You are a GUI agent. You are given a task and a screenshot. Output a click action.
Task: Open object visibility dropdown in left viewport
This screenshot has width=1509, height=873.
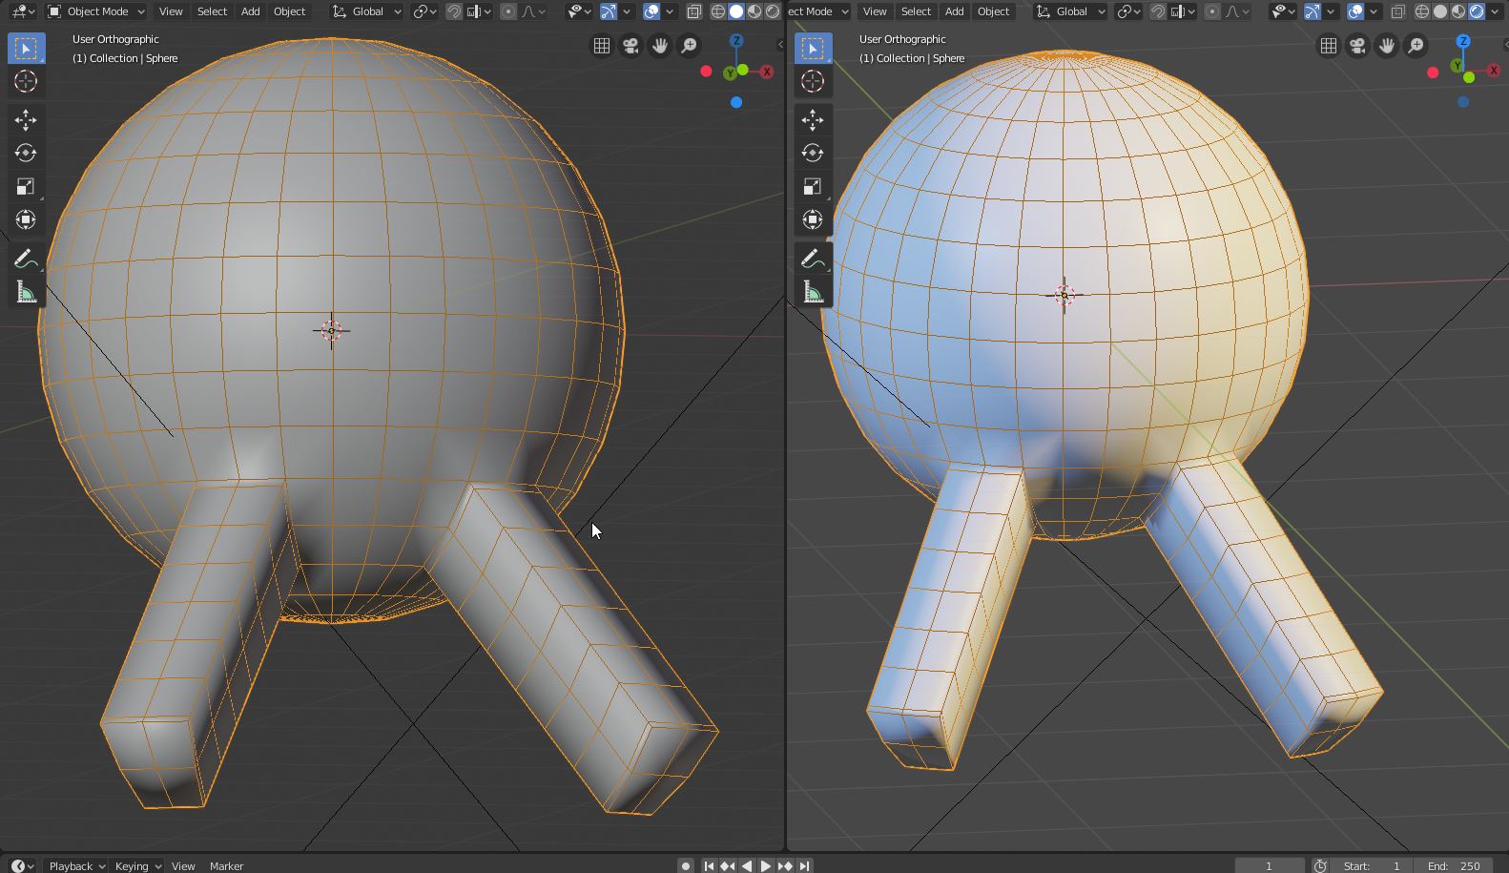(579, 11)
